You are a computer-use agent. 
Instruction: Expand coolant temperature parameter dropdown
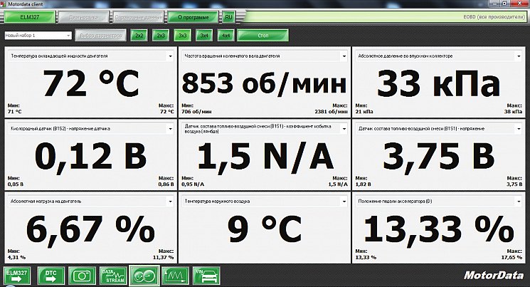click(x=170, y=56)
